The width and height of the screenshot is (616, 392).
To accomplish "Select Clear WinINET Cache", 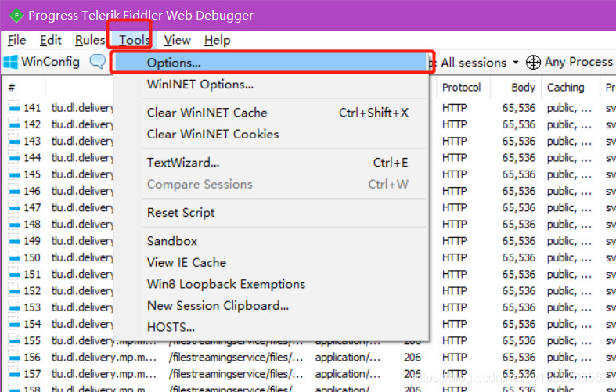I will coord(271,113).
